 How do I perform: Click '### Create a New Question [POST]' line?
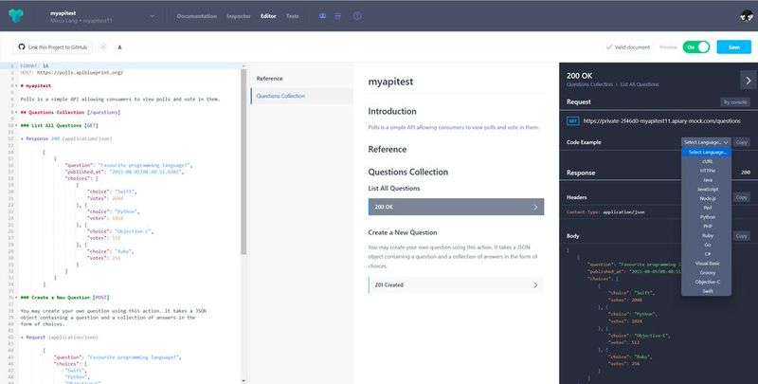[x=64, y=298]
